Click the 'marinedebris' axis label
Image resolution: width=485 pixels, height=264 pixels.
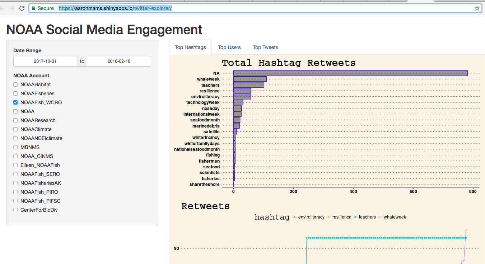coord(206,126)
